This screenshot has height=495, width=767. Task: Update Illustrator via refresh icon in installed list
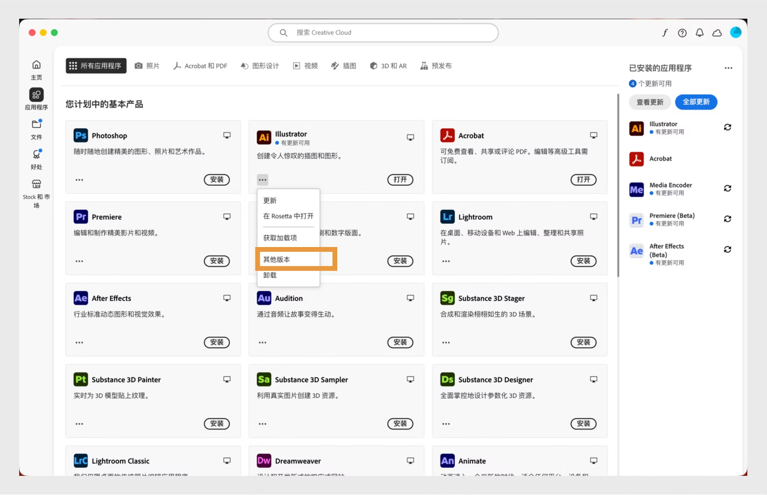(x=727, y=127)
